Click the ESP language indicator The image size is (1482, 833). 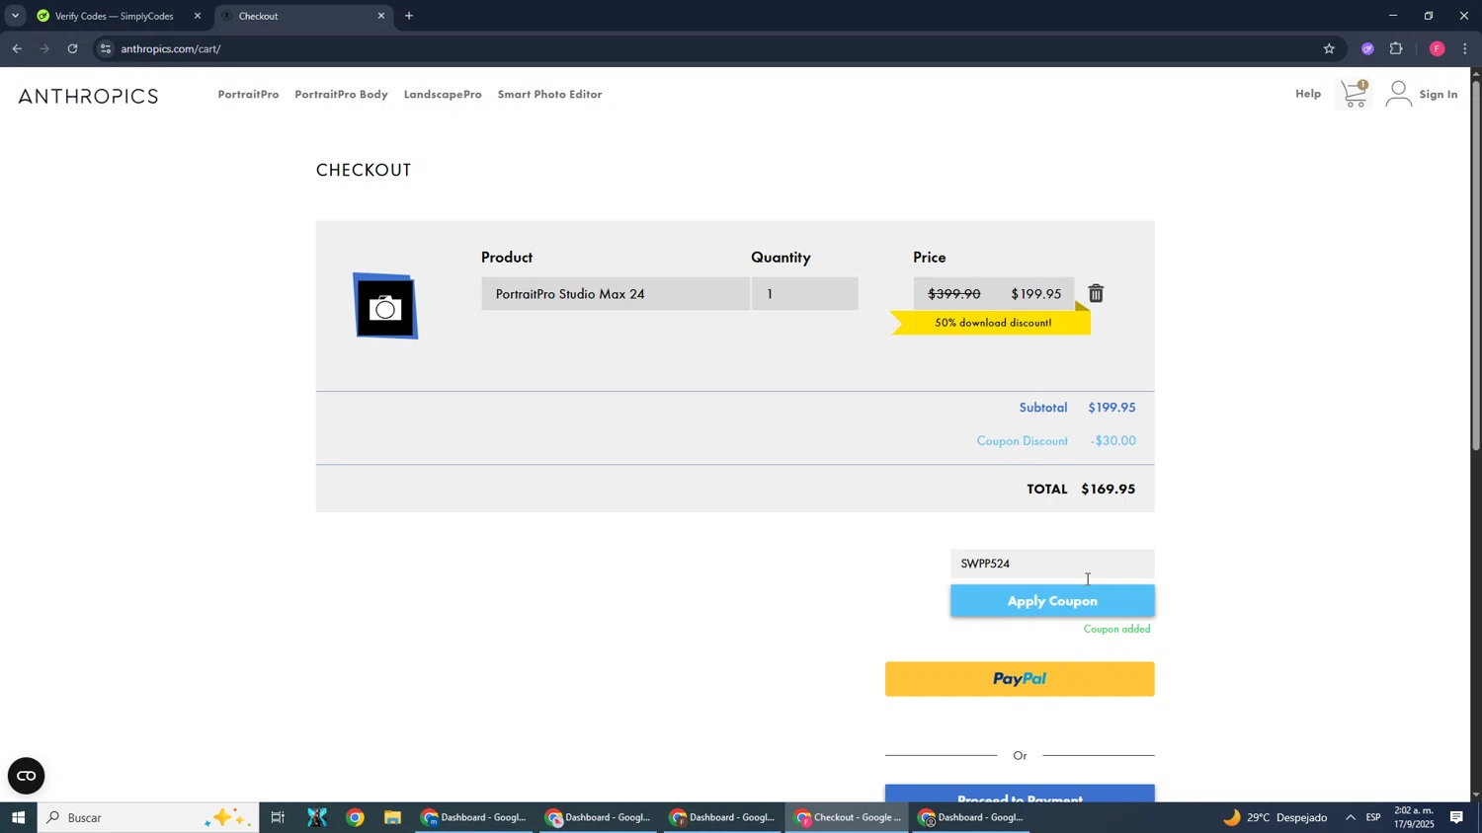coord(1373,818)
